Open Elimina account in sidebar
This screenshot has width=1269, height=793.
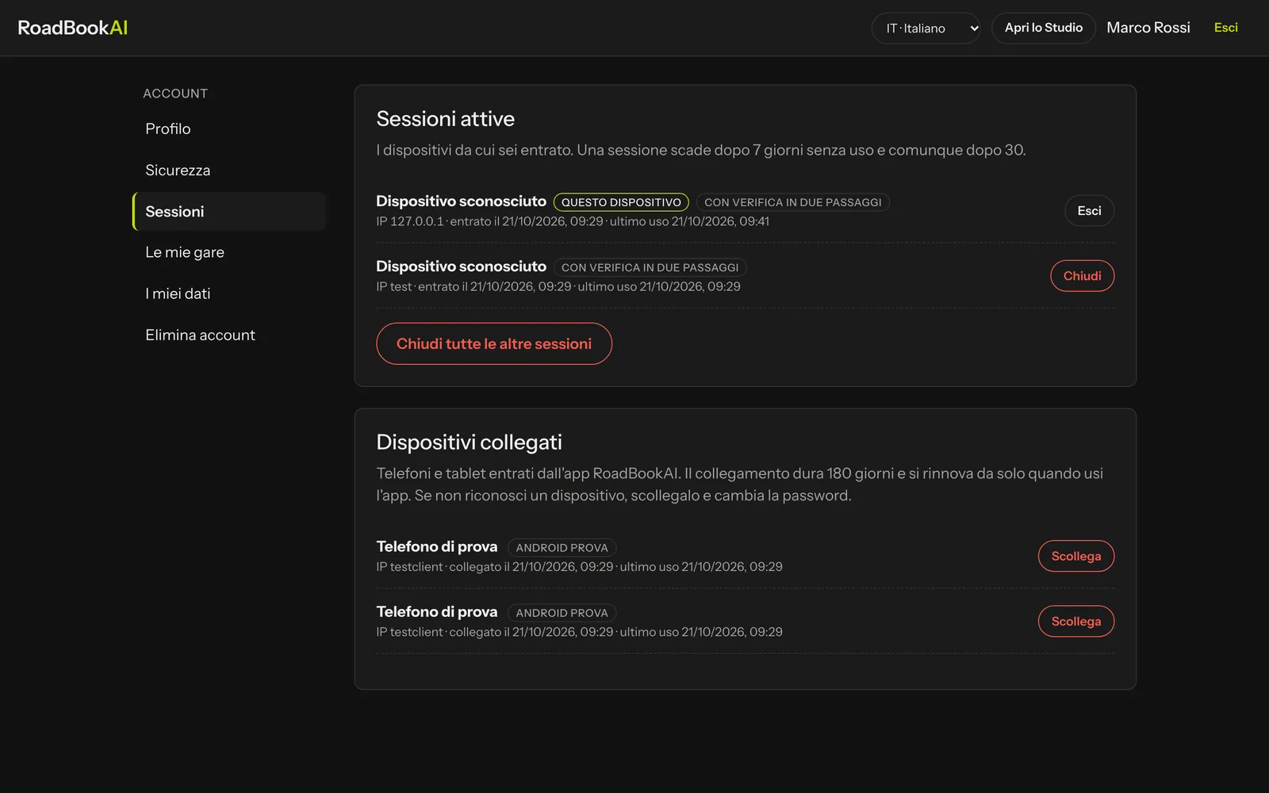tap(229, 335)
